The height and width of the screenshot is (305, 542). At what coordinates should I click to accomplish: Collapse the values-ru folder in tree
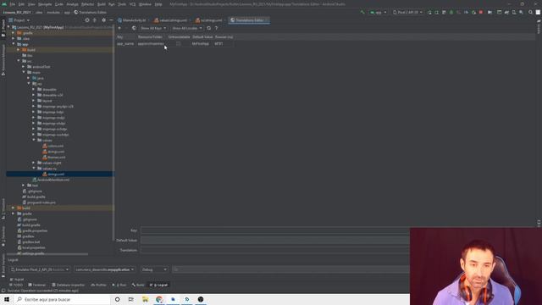[34, 168]
